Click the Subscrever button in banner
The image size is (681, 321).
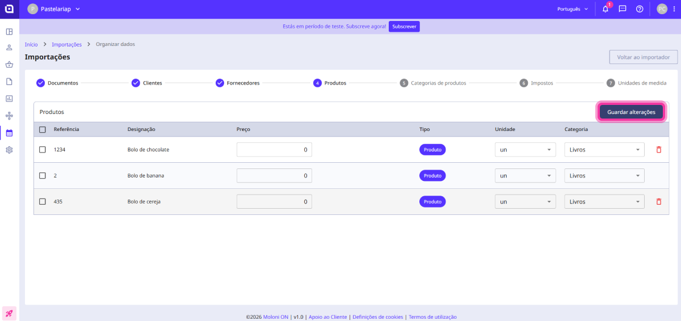click(x=404, y=27)
